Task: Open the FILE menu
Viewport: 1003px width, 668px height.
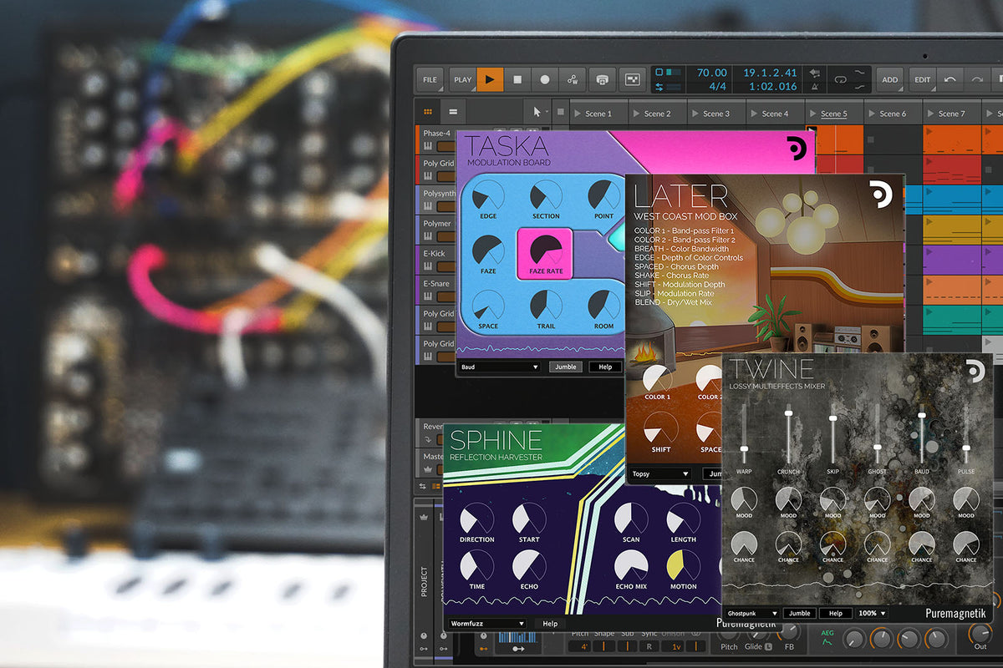Action: 430,79
